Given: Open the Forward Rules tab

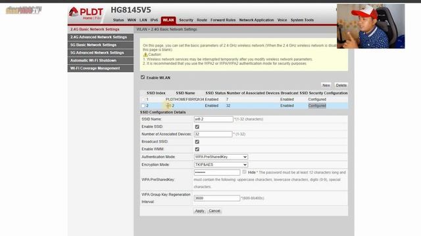Looking at the screenshot, I should (223, 20).
